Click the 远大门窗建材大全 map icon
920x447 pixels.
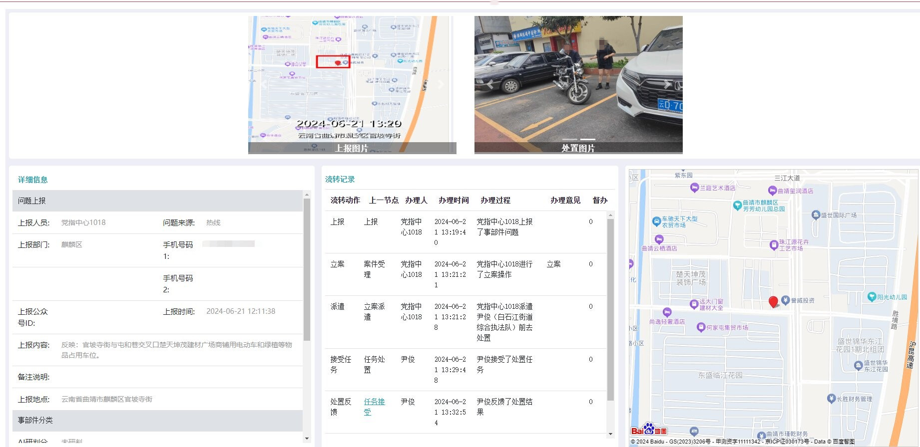pyautogui.click(x=694, y=304)
